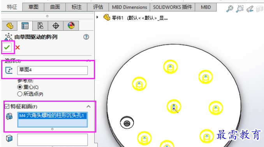Click the reference sketch selector icon
This screenshot has width=264, height=147.
pos(9,70)
